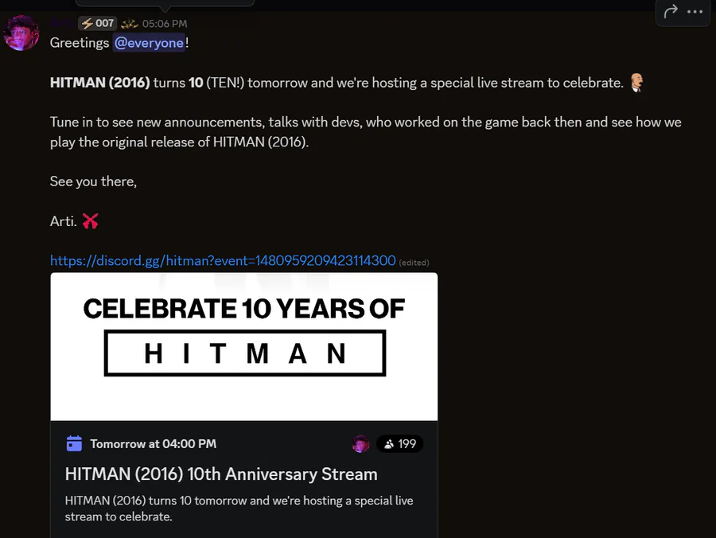Click the Forward message arrow icon
716x538 pixels.
(x=671, y=12)
